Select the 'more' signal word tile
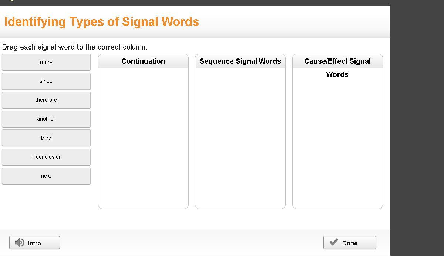 click(46, 62)
